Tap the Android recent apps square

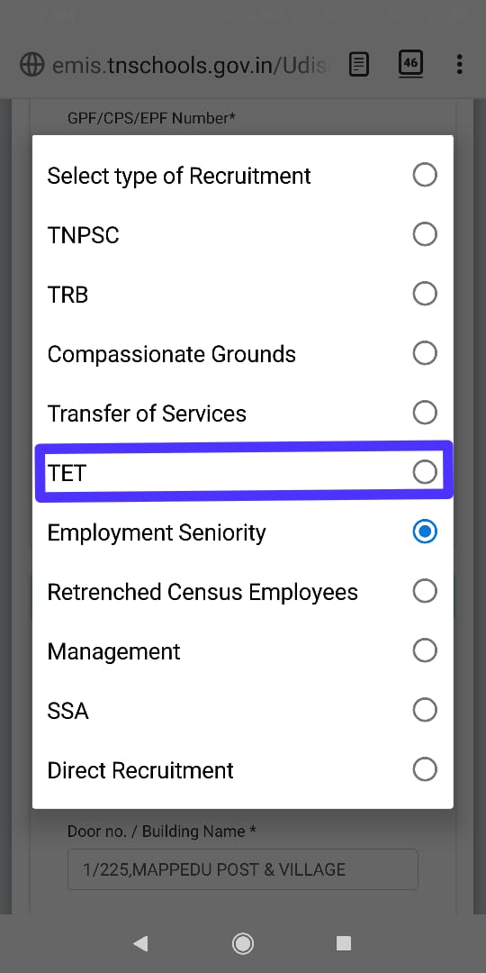(x=344, y=943)
